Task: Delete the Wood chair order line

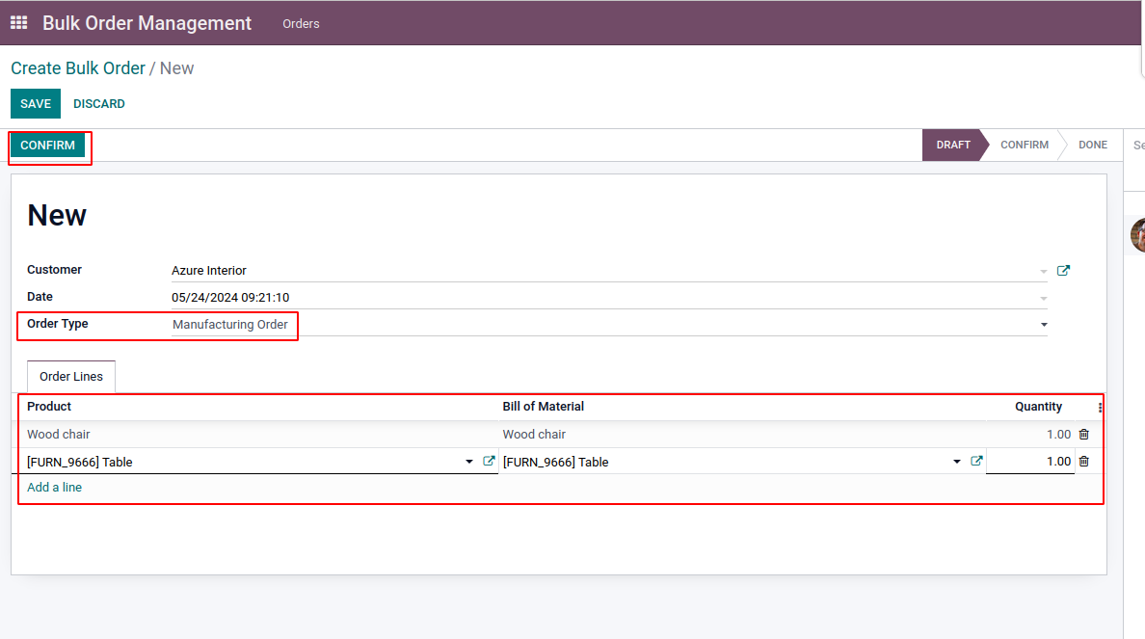Action: (x=1083, y=435)
